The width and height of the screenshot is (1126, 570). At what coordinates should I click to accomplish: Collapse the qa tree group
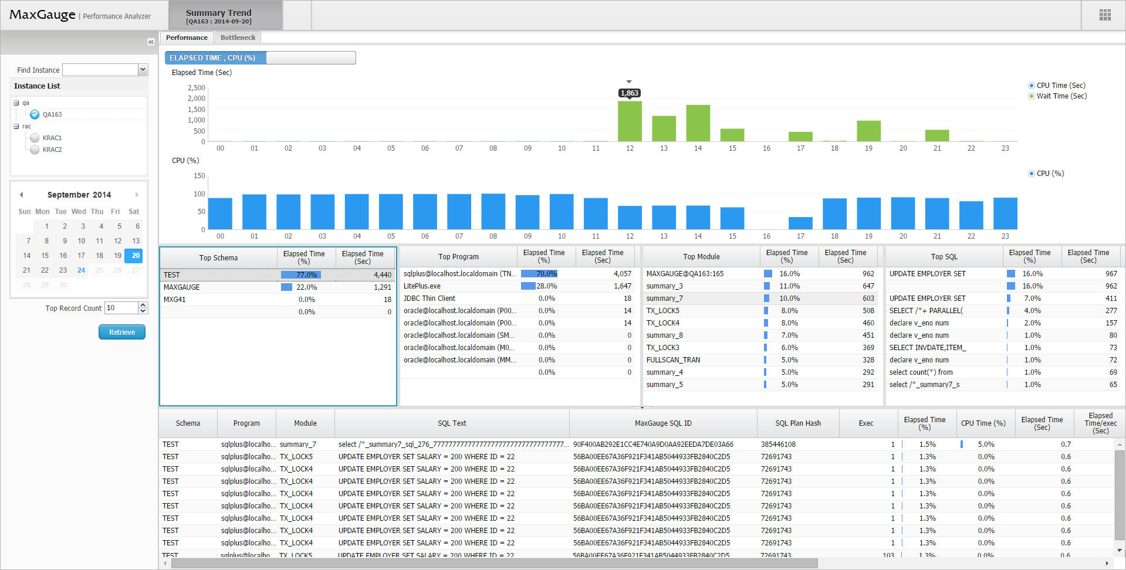point(16,103)
